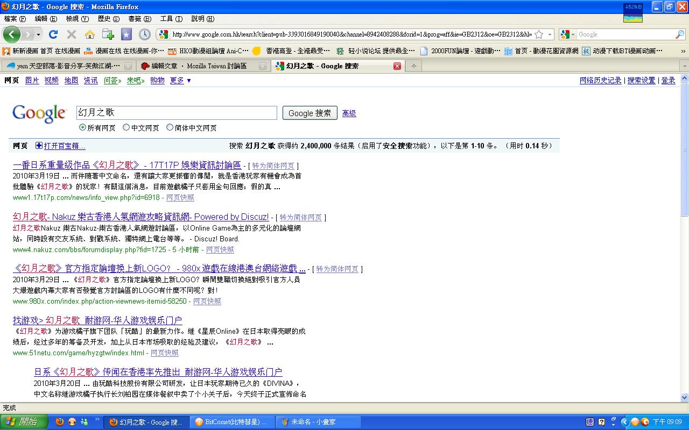Image resolution: width=689 pixels, height=430 pixels.
Task: Open the 更多 dropdown in Google navigation
Action: (x=180, y=80)
